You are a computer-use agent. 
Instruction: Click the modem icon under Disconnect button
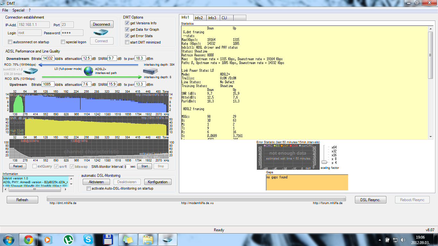(x=100, y=32)
